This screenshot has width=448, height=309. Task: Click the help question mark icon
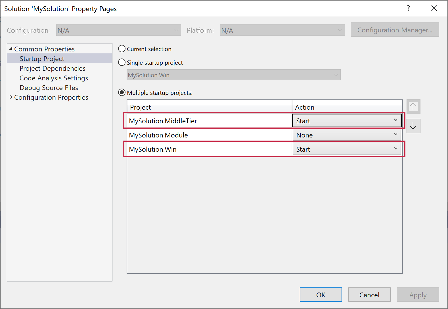tap(408, 9)
